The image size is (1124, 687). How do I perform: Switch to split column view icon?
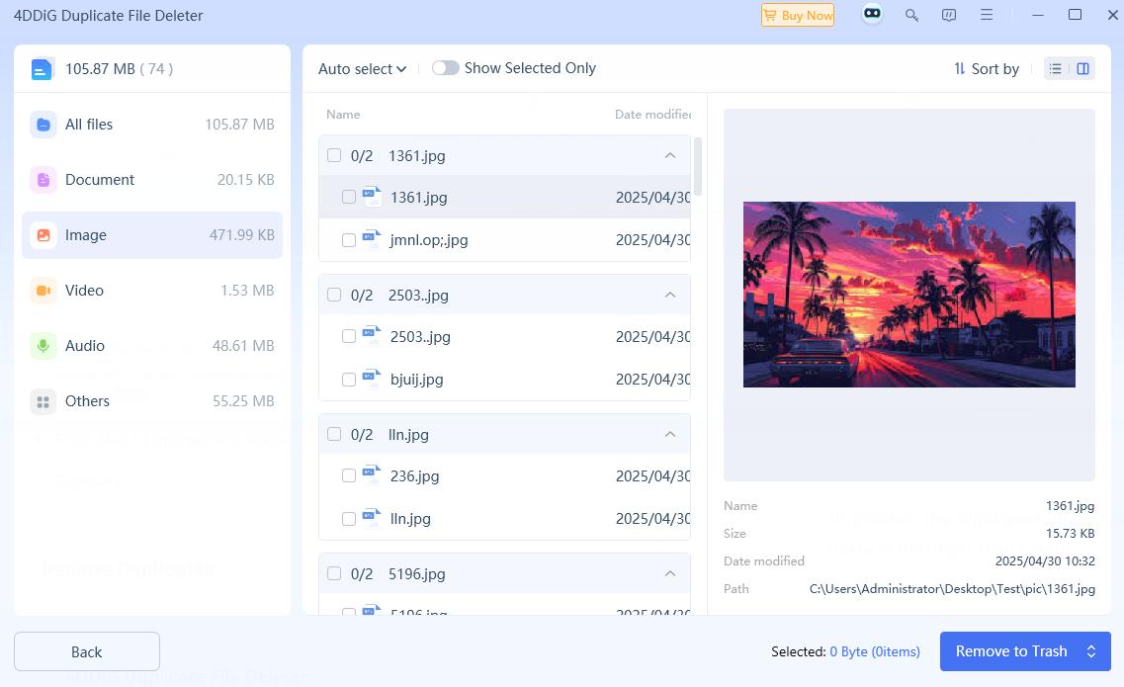coord(1082,68)
